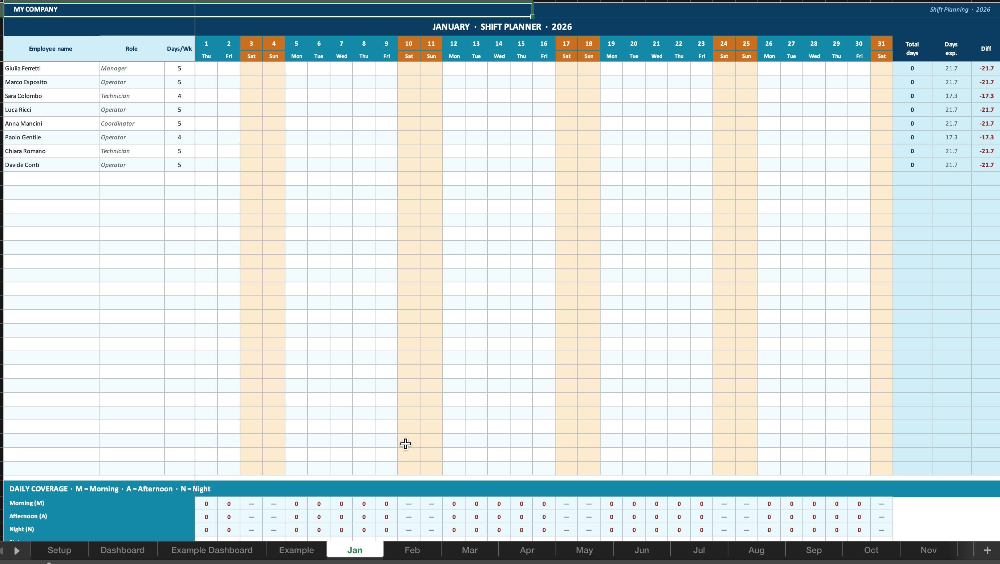Select Paolo Gentile name cell
Viewport: 1000px width, 564px height.
(x=51, y=137)
